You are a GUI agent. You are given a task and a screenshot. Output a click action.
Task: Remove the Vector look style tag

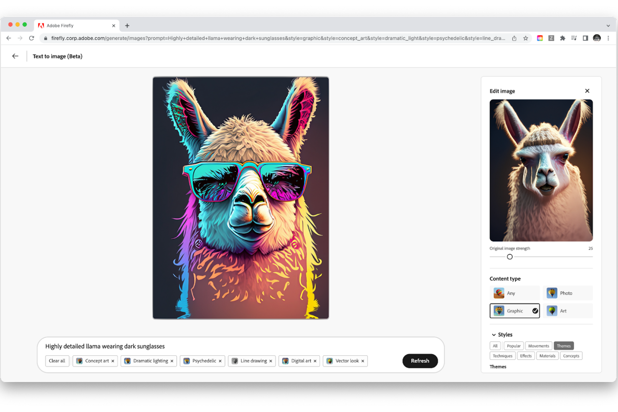pos(362,361)
